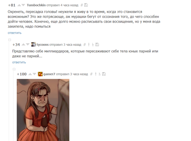The width and height of the screenshot is (191, 141).
Task: Downvote tycoons' comment
Action: pyautogui.click(x=28, y=44)
